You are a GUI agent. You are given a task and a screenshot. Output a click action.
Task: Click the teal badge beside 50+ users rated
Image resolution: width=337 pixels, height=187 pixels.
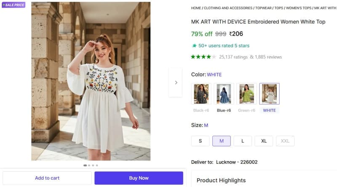194,45
